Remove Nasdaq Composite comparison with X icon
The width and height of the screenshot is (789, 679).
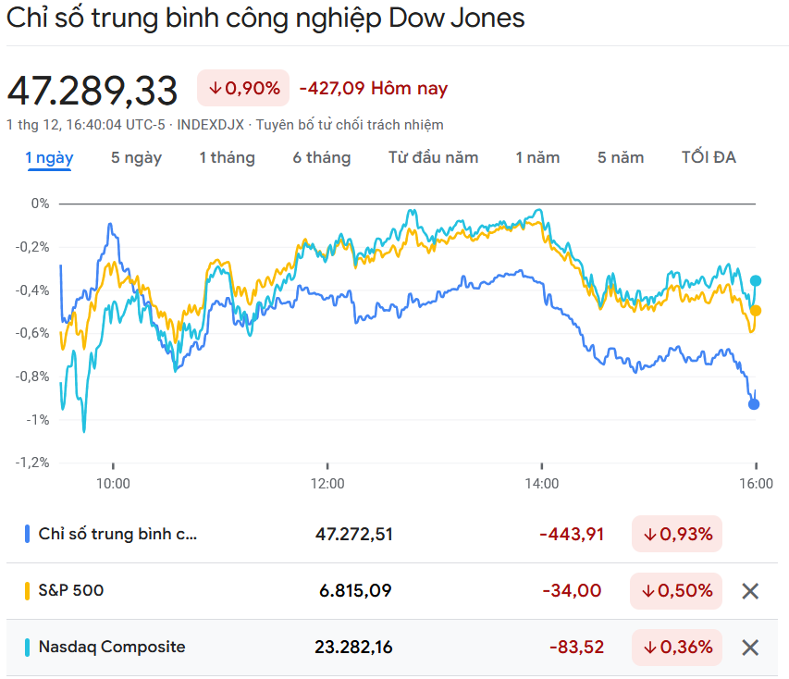[x=750, y=648]
